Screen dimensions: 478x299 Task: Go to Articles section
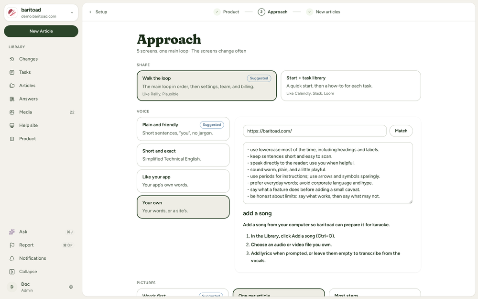[x=41, y=86]
